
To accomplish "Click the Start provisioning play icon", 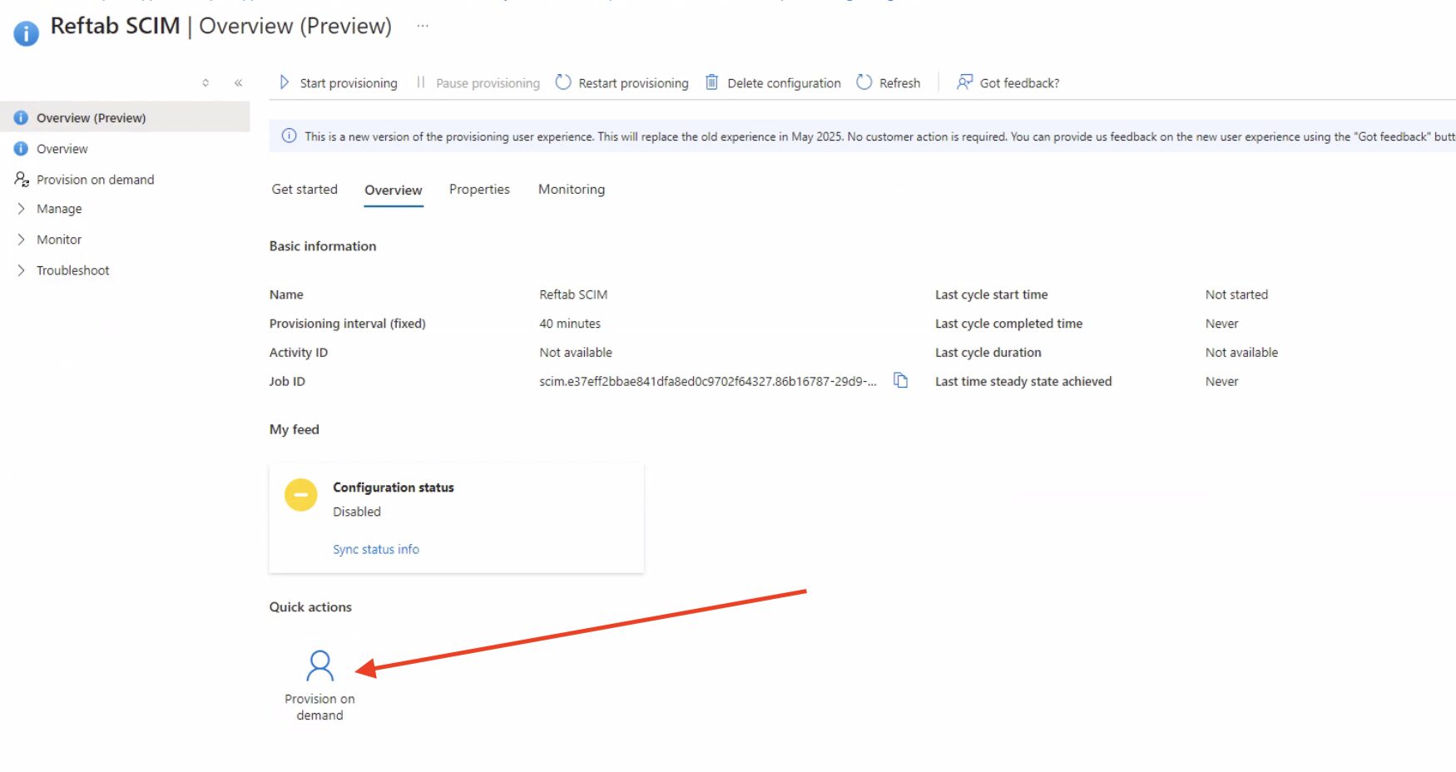I will [285, 82].
